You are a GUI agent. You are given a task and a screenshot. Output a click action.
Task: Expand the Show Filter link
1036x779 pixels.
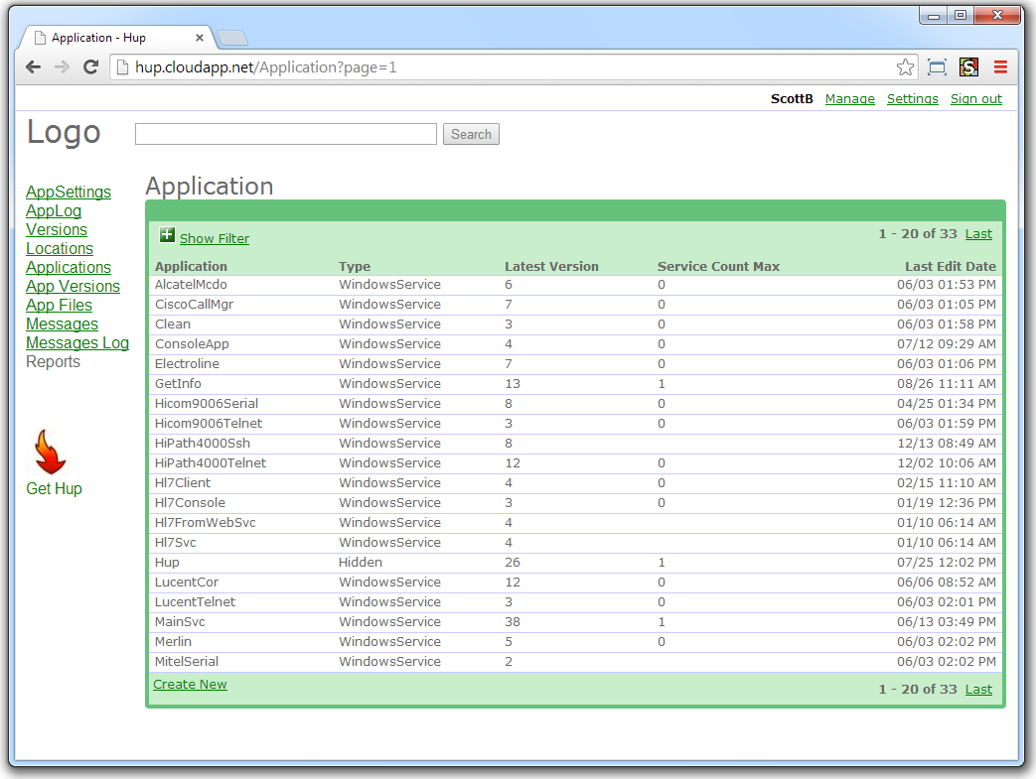coord(215,238)
